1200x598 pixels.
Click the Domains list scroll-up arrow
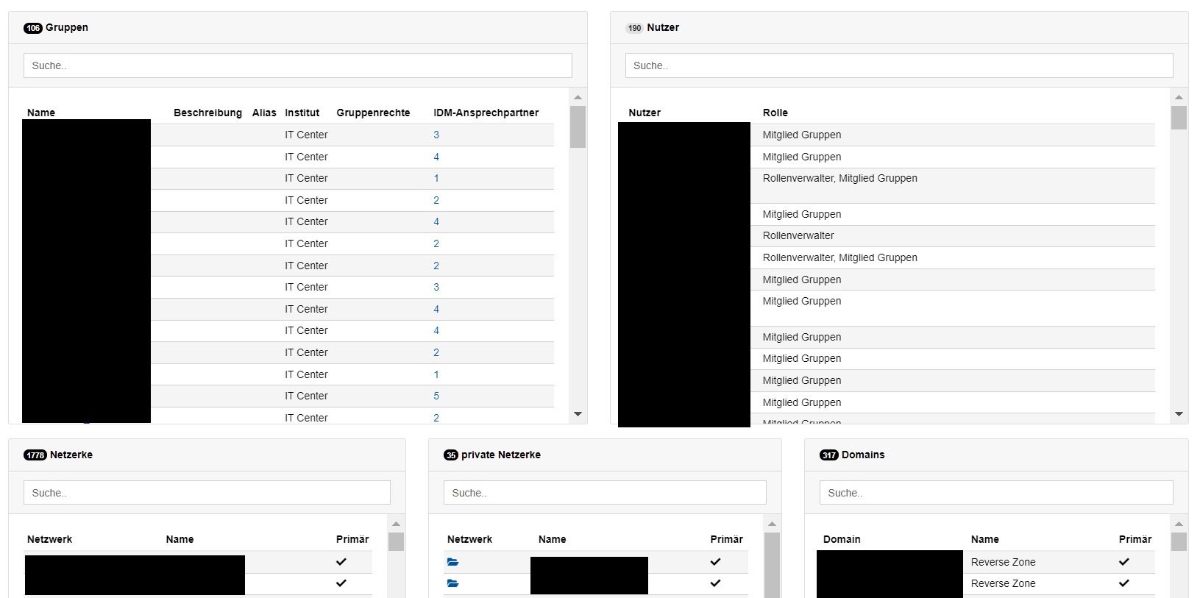(1179, 524)
